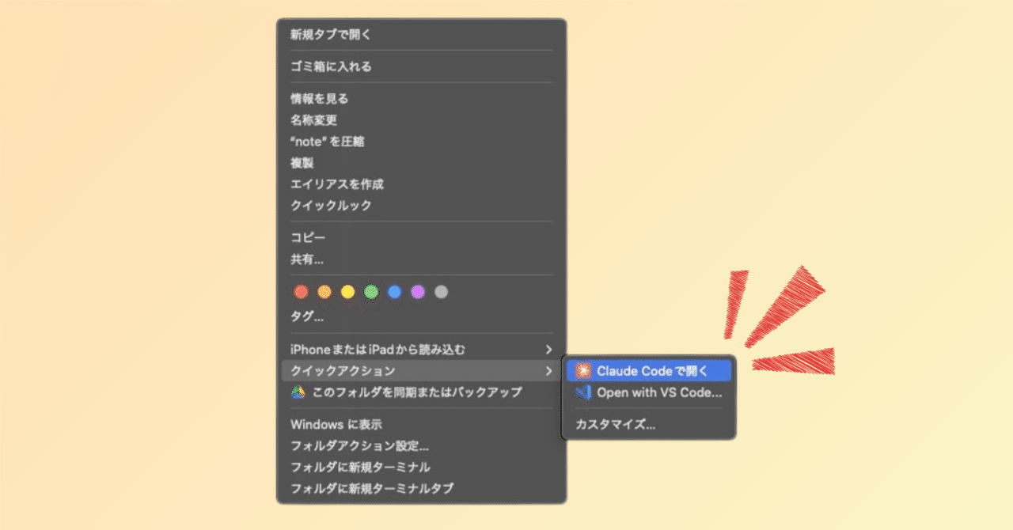This screenshot has width=1013, height=530.
Task: Apply the yellow tag color
Action: click(x=347, y=292)
